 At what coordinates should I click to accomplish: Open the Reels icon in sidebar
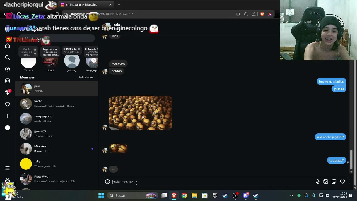(x=8, y=81)
